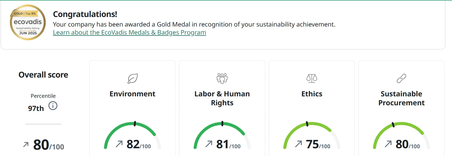Screen dimensions: 452x156
Task: Open the EcoVadis Medals & Badges Program link
Action: click(x=129, y=33)
